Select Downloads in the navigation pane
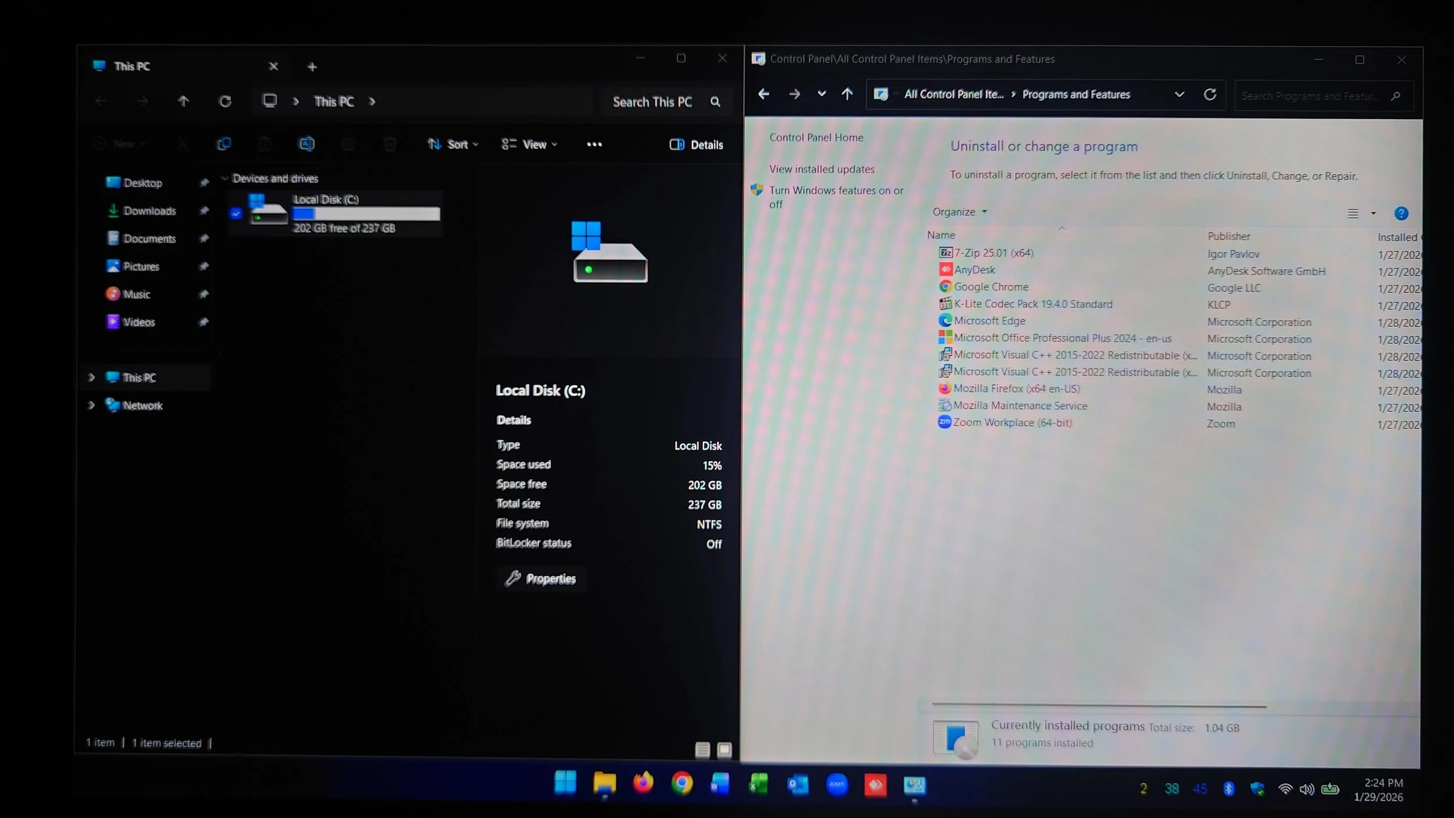1454x818 pixels. pos(149,211)
